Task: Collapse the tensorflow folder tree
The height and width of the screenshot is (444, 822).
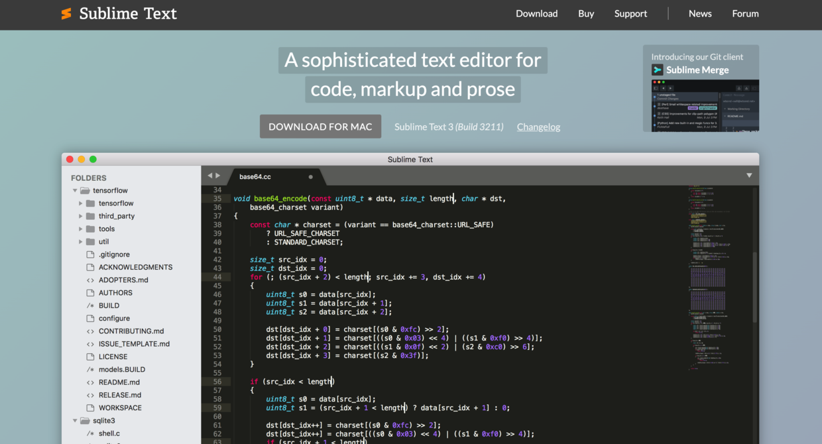Action: pyautogui.click(x=75, y=190)
